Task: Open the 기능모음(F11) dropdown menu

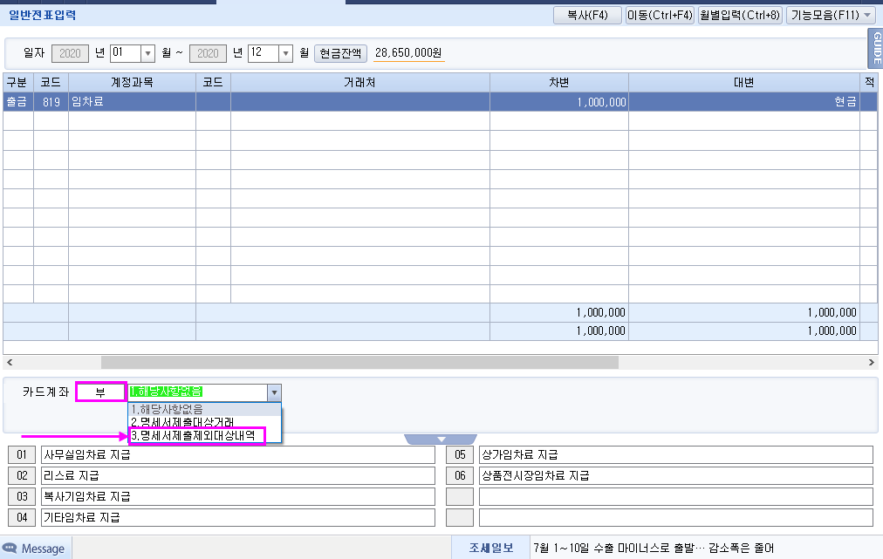Action: click(x=832, y=15)
